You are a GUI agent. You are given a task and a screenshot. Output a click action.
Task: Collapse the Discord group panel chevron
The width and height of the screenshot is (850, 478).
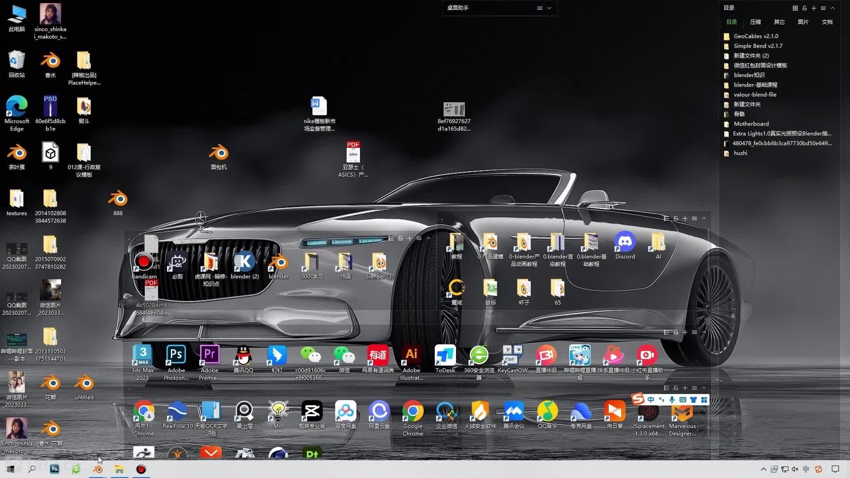pos(703,218)
